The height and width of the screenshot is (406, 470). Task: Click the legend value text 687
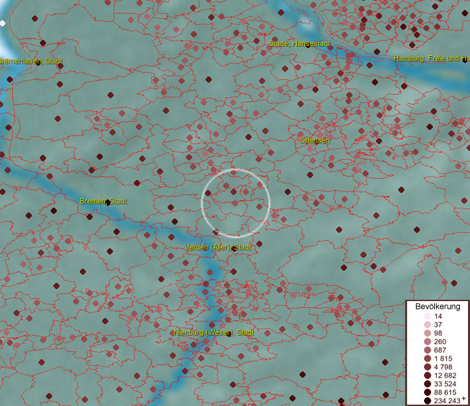click(x=440, y=350)
